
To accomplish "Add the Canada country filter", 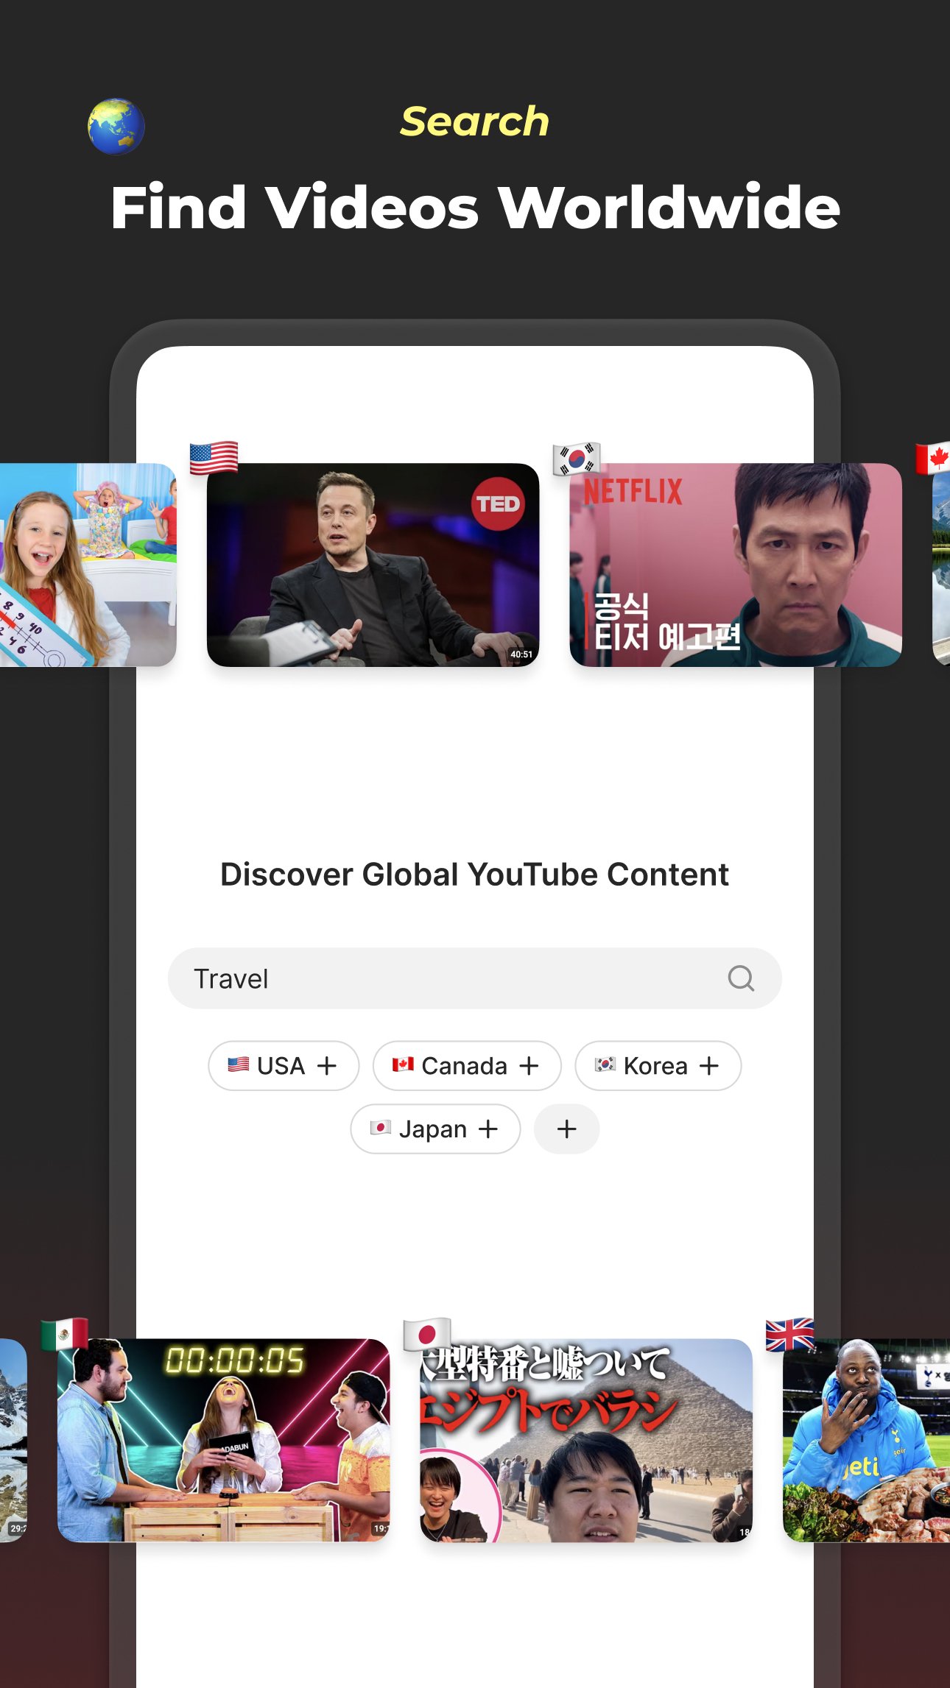I will (467, 1065).
